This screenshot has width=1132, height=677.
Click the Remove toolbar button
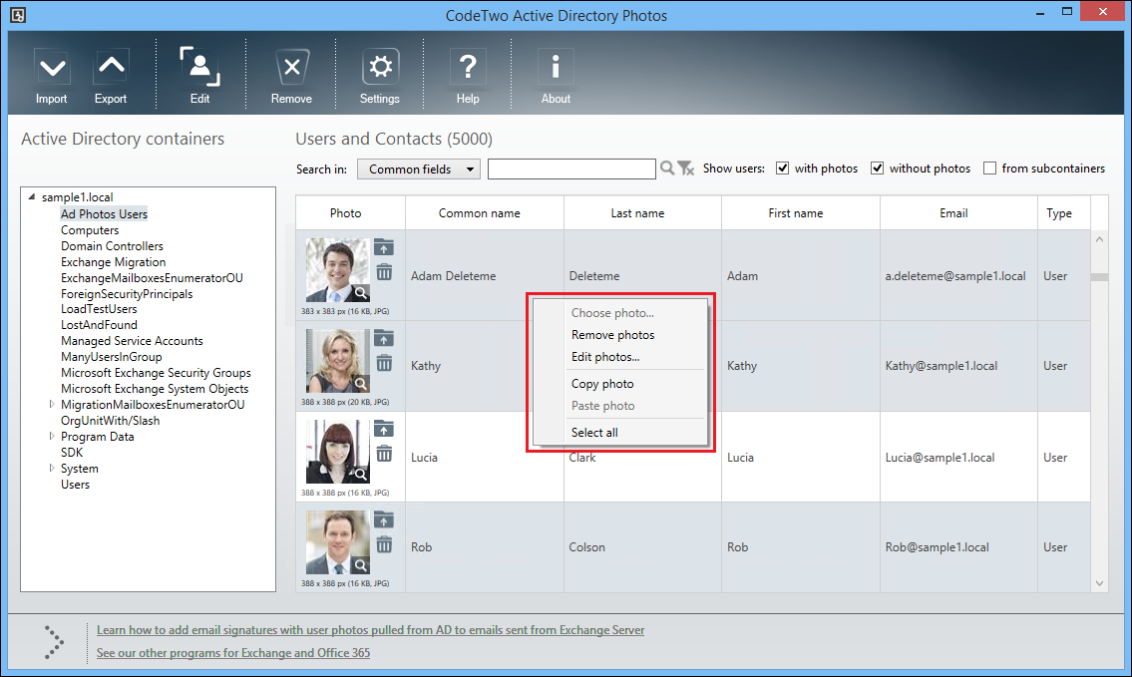click(291, 77)
